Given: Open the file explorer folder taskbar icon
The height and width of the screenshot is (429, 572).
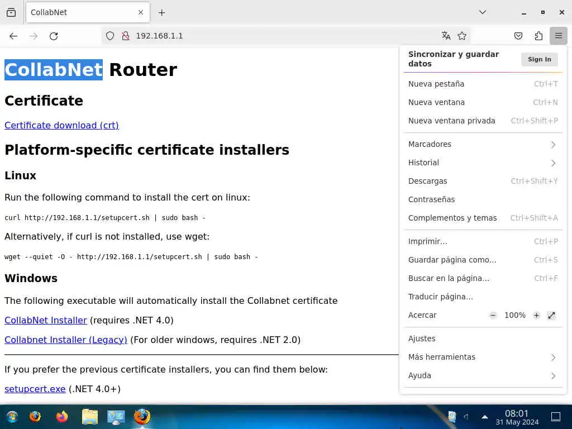Looking at the screenshot, I should click(x=90, y=417).
